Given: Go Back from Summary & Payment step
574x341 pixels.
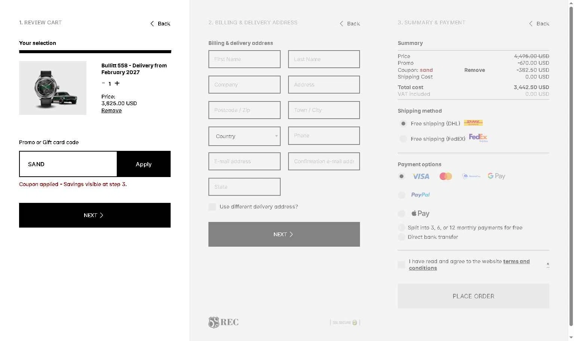Looking at the screenshot, I should coord(539,24).
